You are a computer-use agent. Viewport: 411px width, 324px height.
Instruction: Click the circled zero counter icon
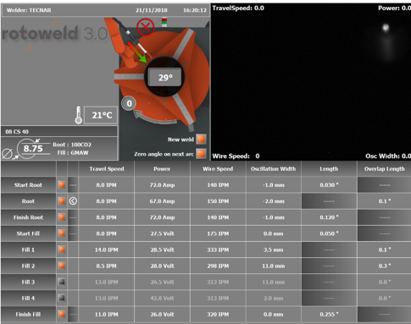(x=129, y=103)
